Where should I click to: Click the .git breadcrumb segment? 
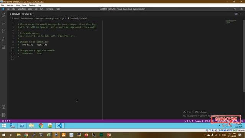(x=63, y=18)
